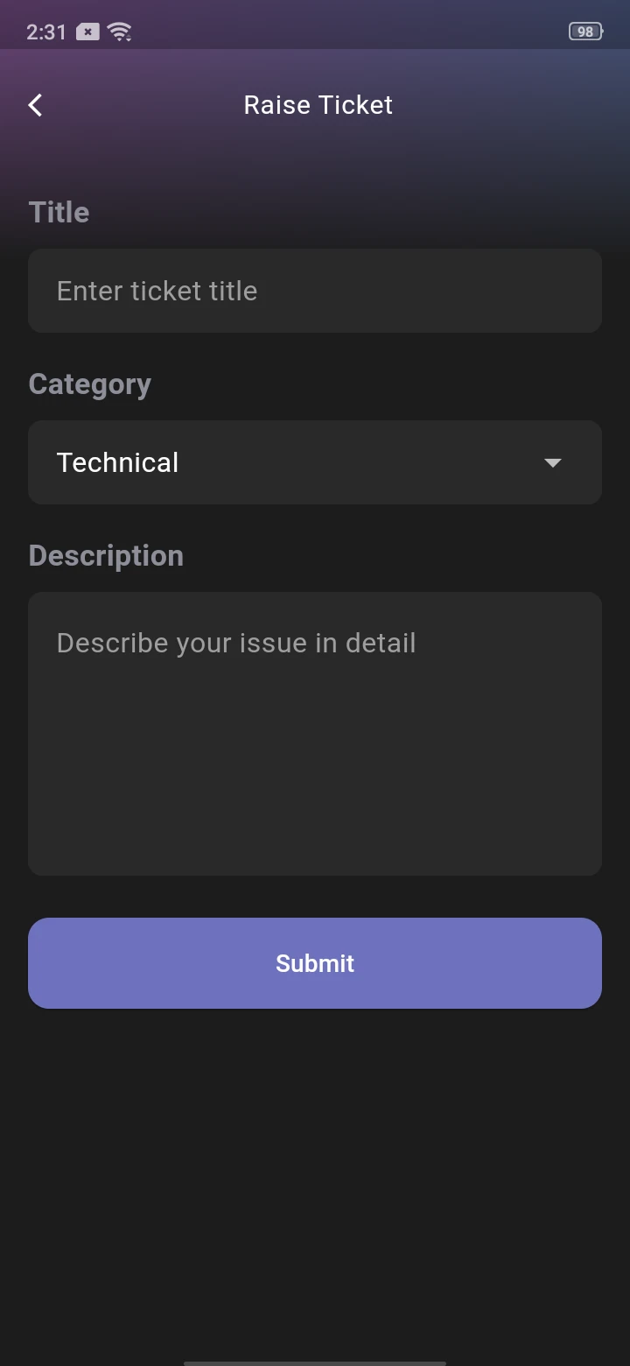
Task: Open the Category dropdown arrow
Action: [x=552, y=462]
